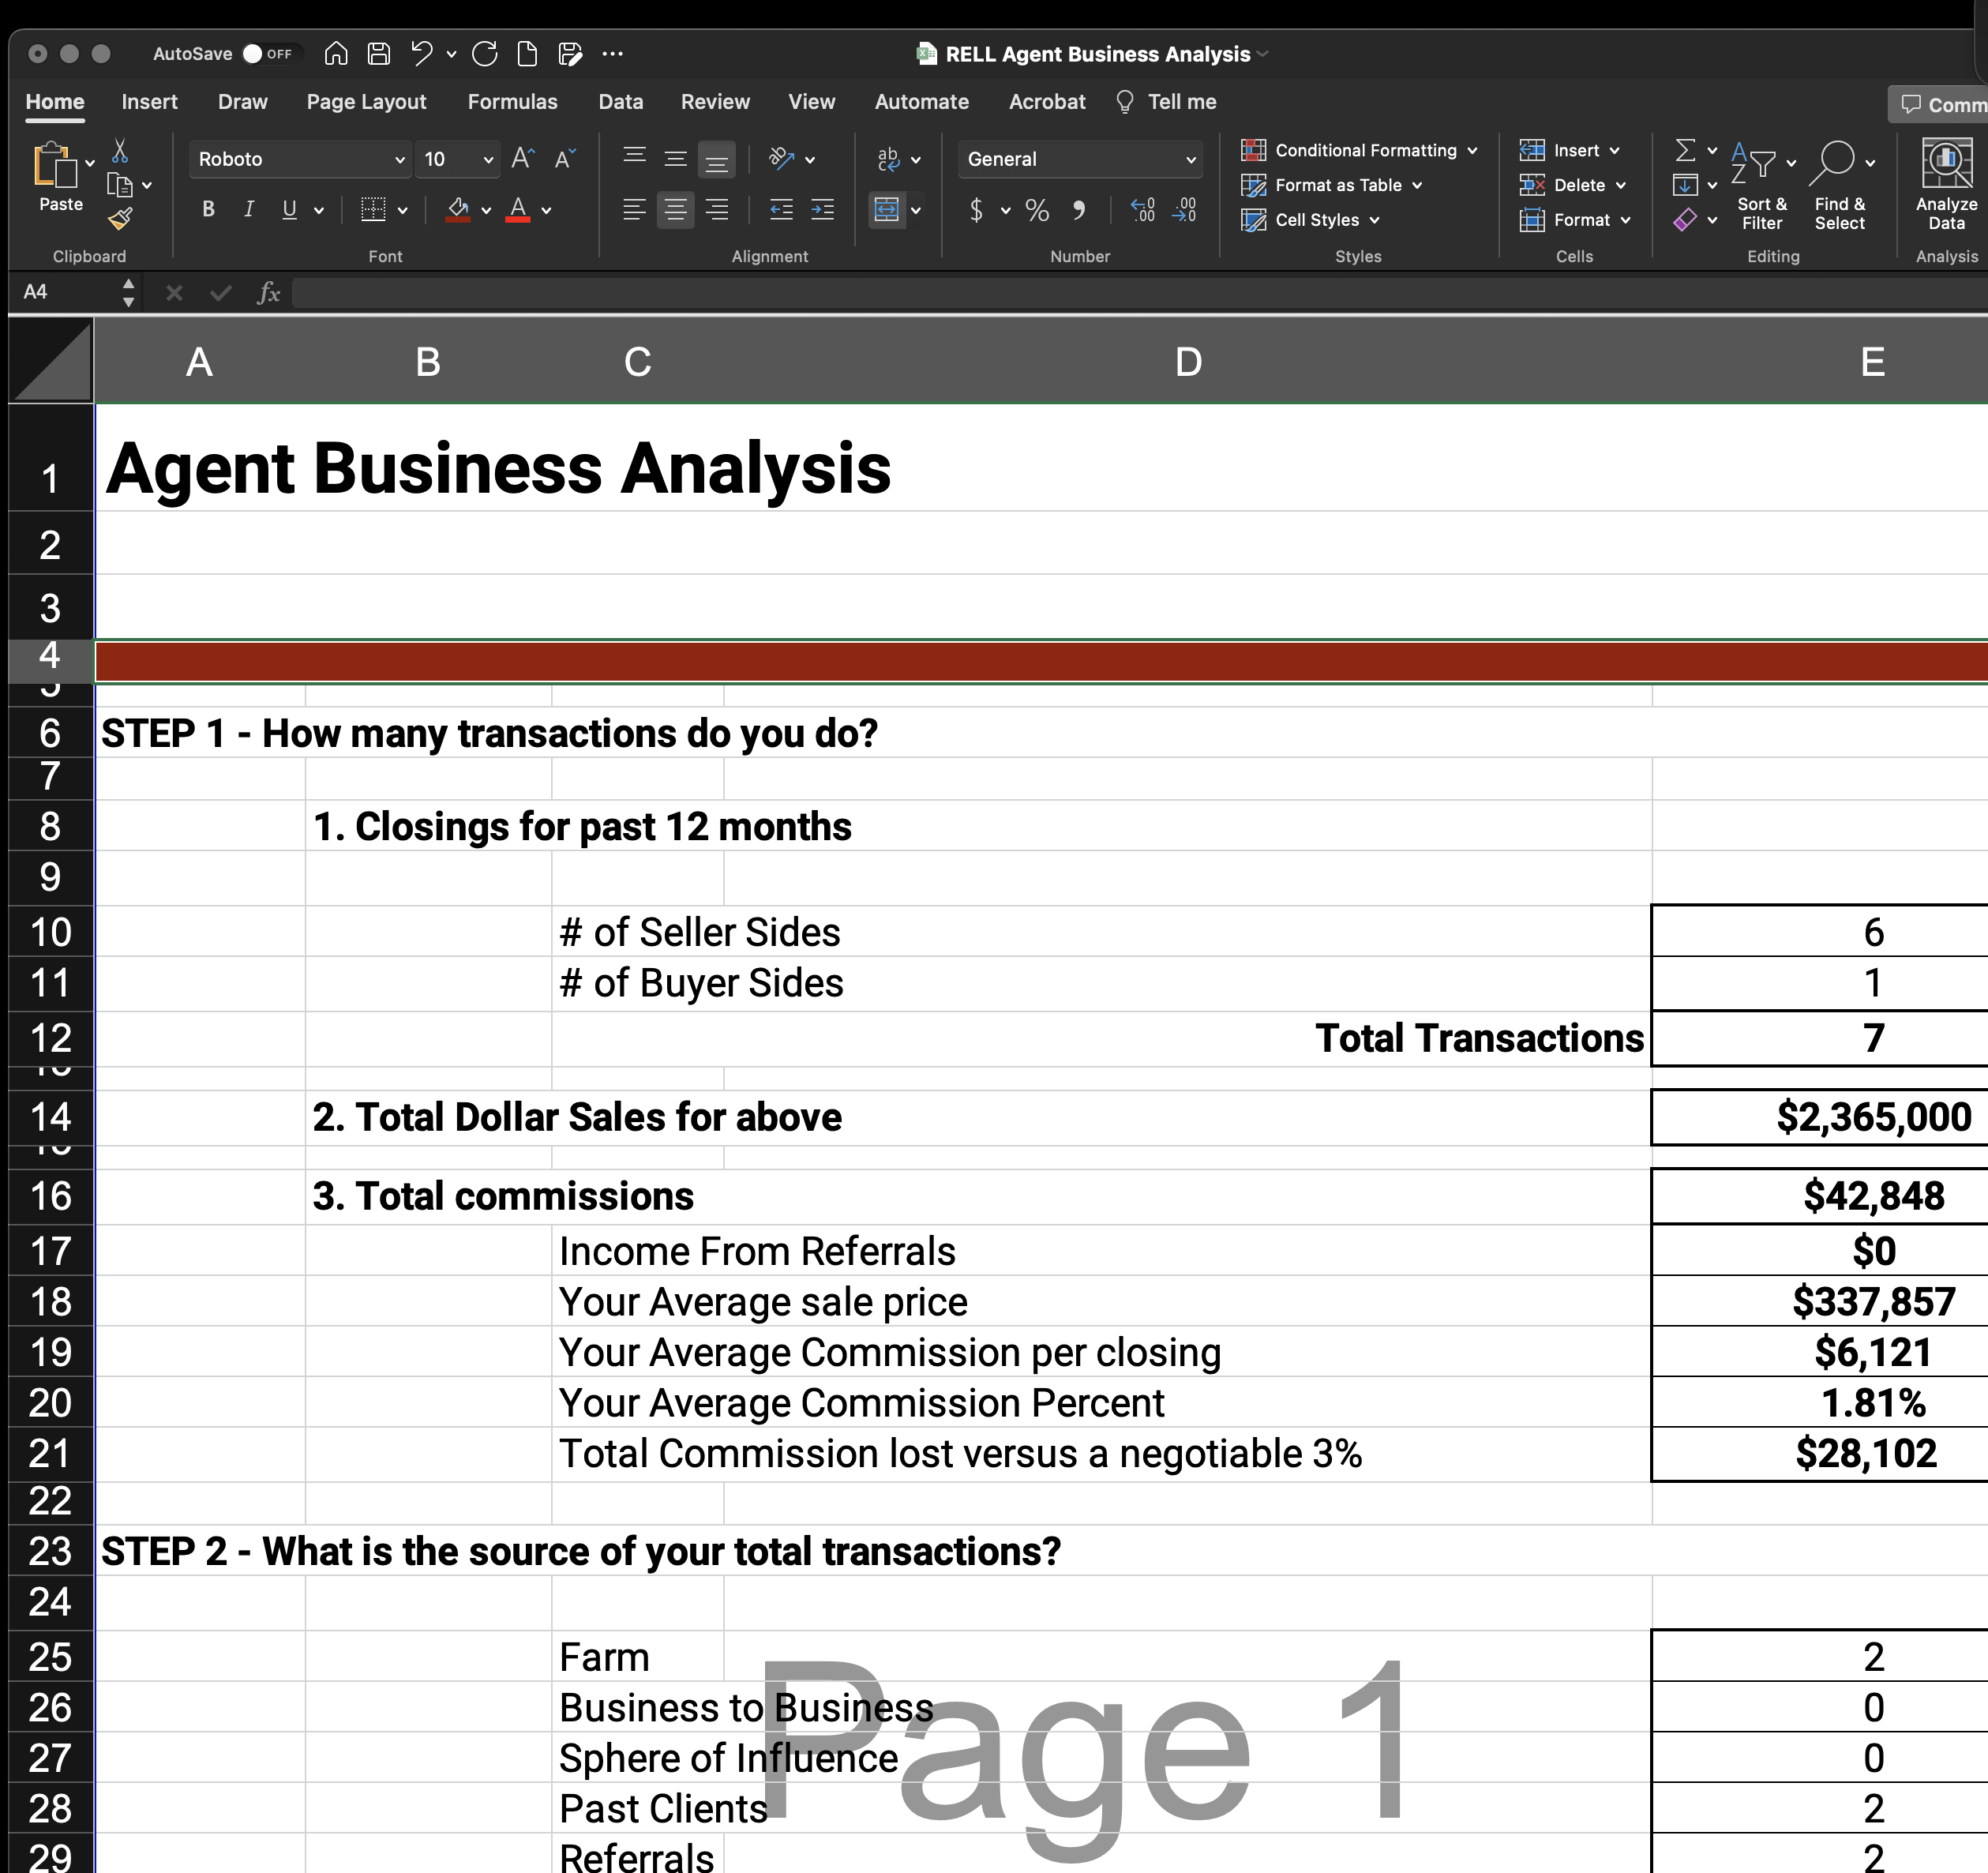Click the Insert Function fx icon
The height and width of the screenshot is (1873, 1988).
[268, 292]
